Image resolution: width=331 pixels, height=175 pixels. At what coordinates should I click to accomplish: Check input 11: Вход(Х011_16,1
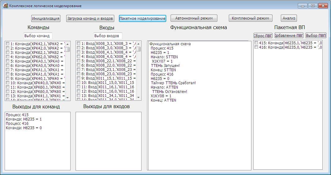tap(79, 87)
